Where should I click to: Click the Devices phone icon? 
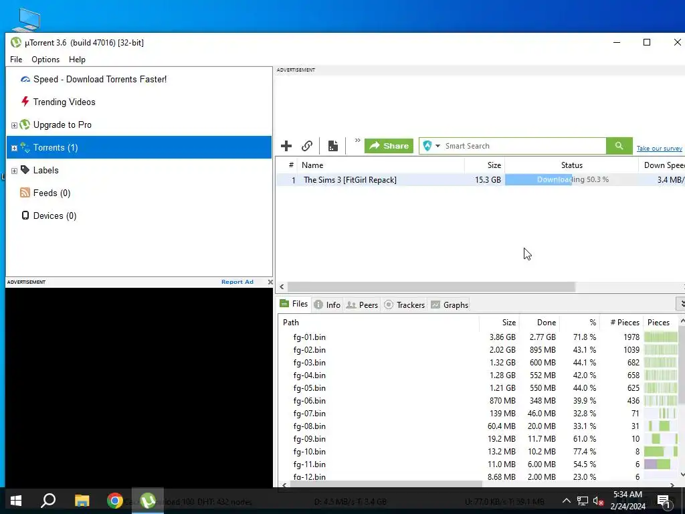pyautogui.click(x=25, y=216)
